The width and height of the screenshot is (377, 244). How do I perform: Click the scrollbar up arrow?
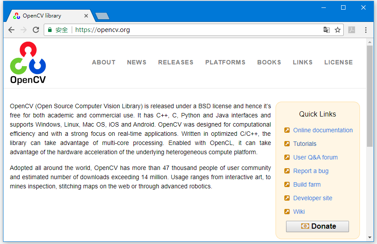[x=370, y=42]
